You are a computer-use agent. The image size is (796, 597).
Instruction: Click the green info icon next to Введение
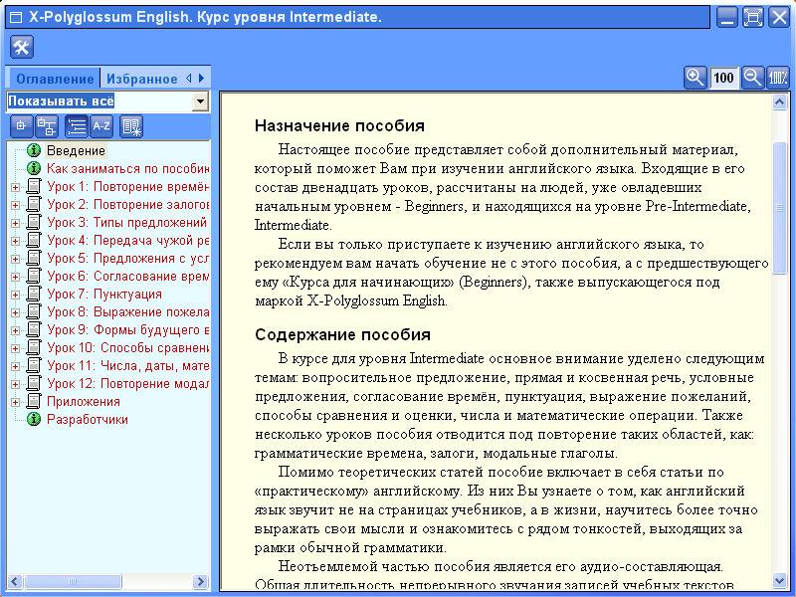tap(34, 150)
